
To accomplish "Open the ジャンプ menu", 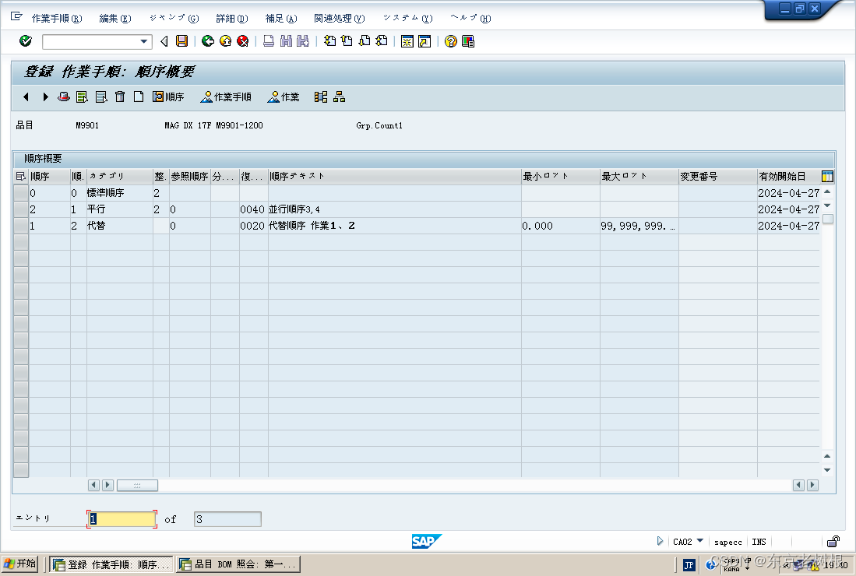I will tap(171, 17).
